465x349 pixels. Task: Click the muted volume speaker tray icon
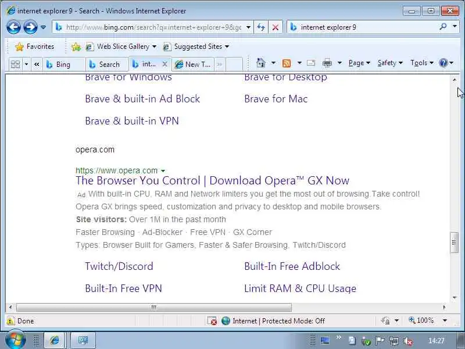pyautogui.click(x=408, y=341)
